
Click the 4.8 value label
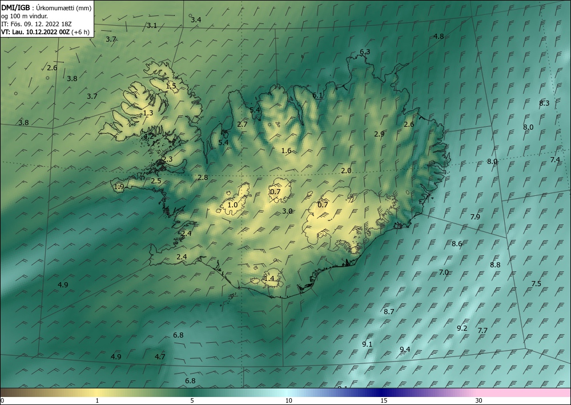coord(439,36)
